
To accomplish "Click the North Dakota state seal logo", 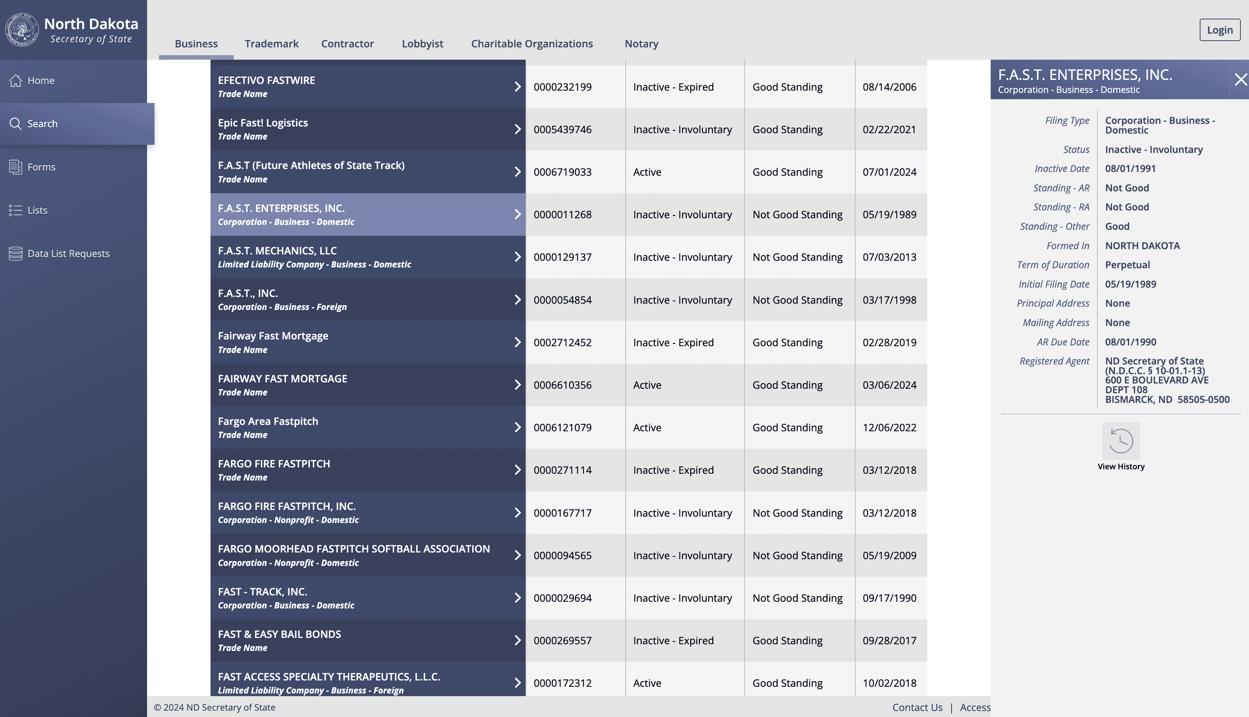I will 22,30.
